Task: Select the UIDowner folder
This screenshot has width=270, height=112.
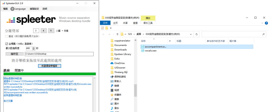Action: (x=118, y=68)
